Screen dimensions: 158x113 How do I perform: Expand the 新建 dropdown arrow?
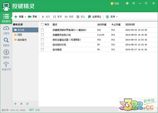click(25, 17)
